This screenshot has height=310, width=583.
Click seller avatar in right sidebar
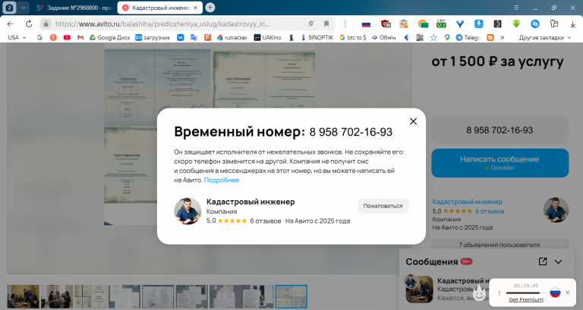point(556,210)
